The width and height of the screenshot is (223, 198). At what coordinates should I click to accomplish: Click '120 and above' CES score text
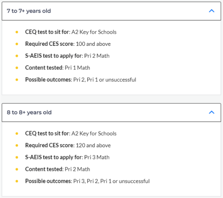click(x=93, y=146)
